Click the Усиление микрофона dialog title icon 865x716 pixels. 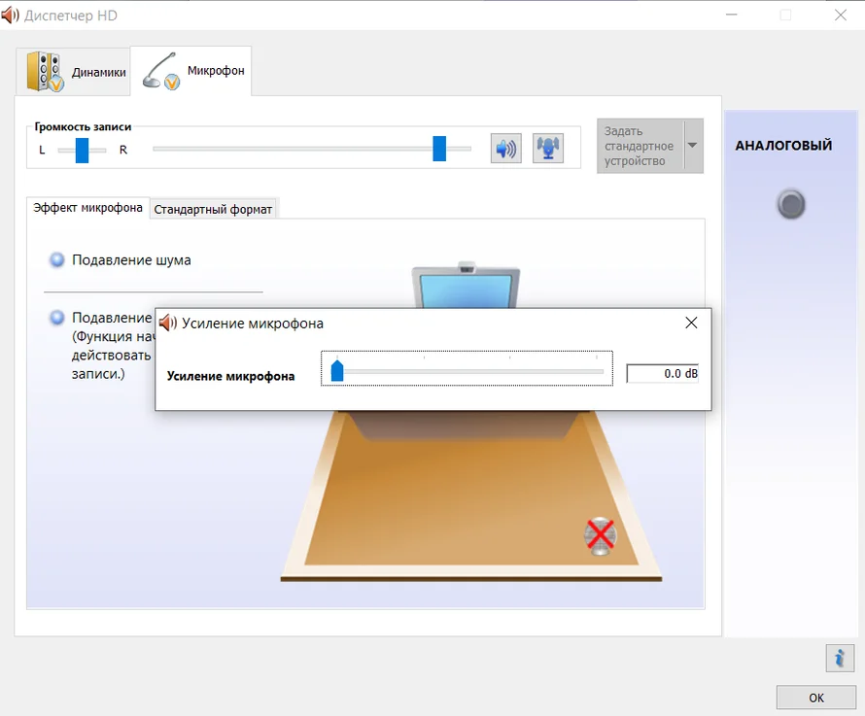click(x=168, y=323)
